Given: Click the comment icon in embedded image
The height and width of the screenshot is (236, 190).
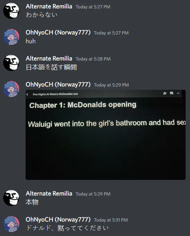Looking at the screenshot, I should 172,93.
